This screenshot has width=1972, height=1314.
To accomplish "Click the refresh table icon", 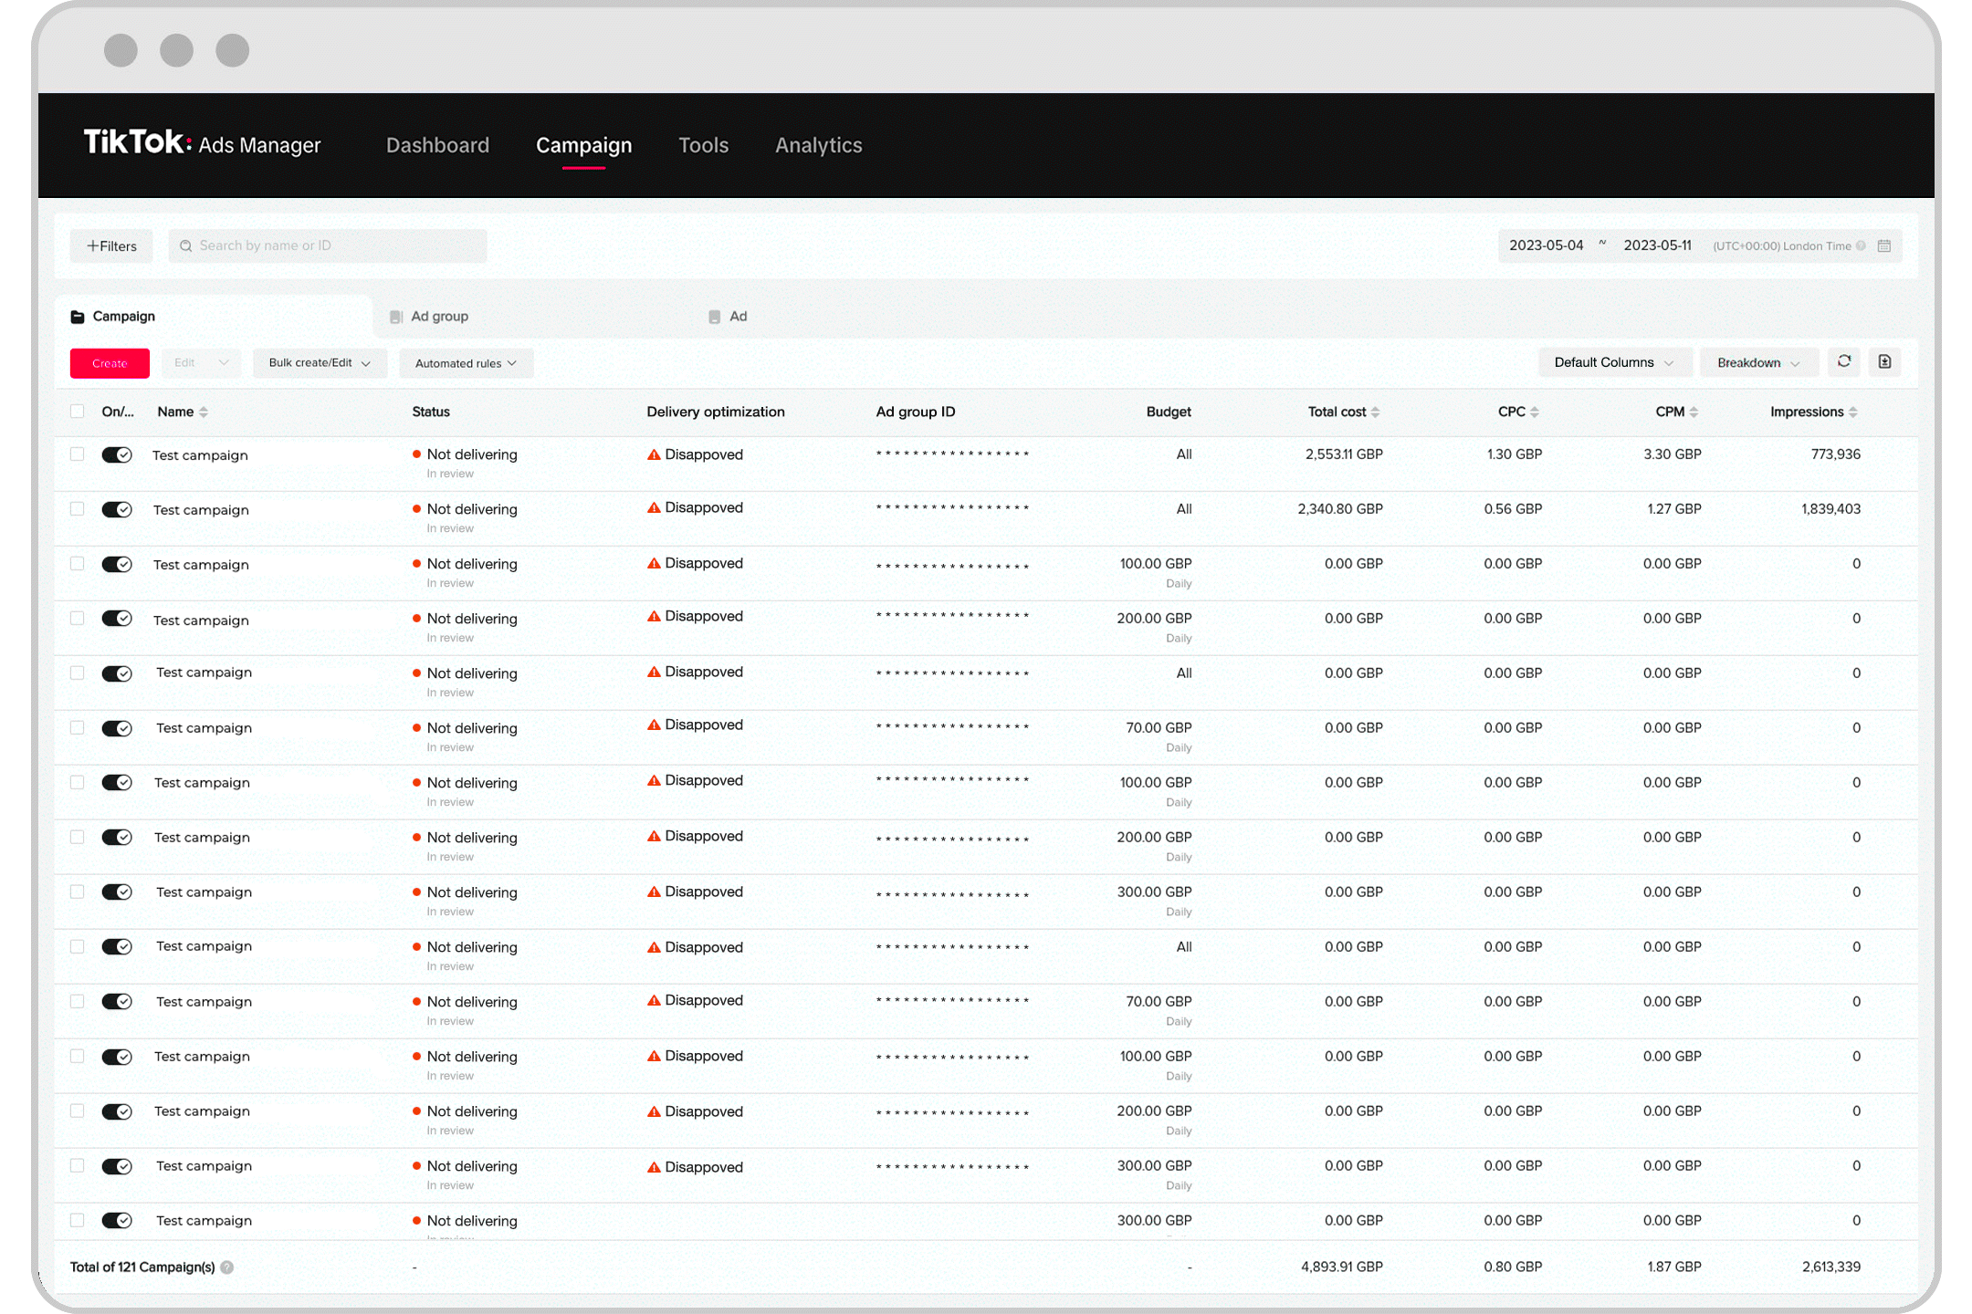I will [1844, 361].
